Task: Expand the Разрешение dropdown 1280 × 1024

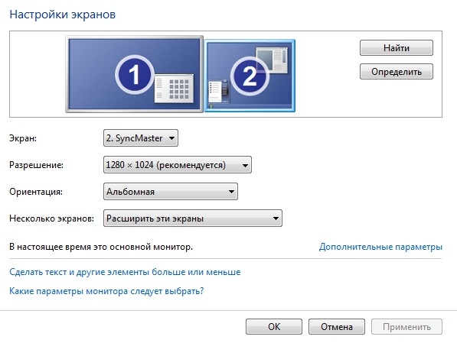Action: click(x=177, y=165)
